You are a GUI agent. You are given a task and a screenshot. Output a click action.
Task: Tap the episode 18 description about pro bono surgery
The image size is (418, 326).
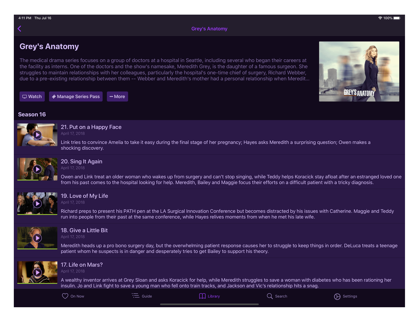tap(229, 248)
